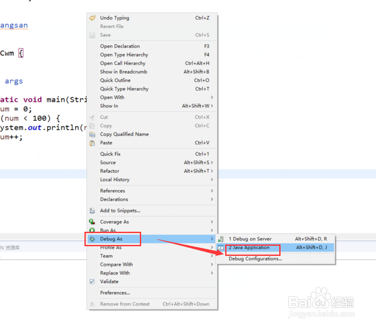Open Run As menu entry
The width and height of the screenshot is (376, 327).
click(152, 230)
